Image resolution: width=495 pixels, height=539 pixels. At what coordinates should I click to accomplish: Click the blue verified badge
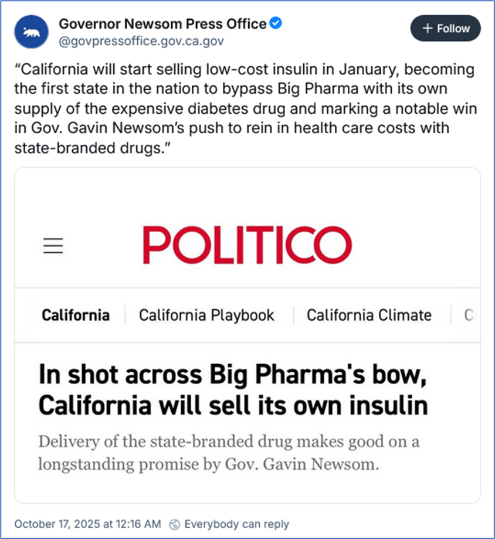coord(276,24)
